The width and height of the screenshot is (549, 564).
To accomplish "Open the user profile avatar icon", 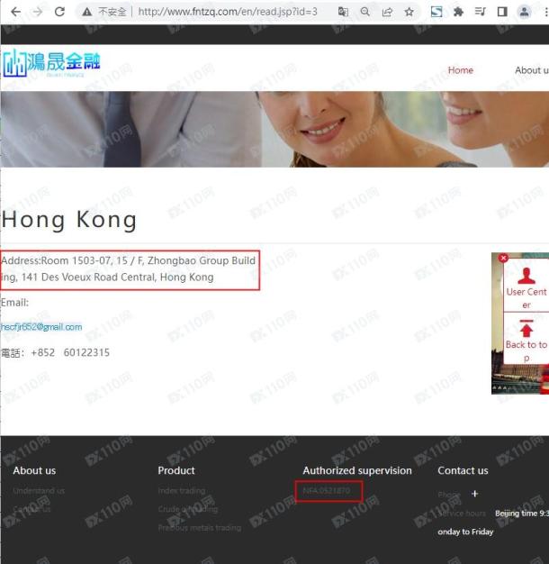I will [524, 12].
